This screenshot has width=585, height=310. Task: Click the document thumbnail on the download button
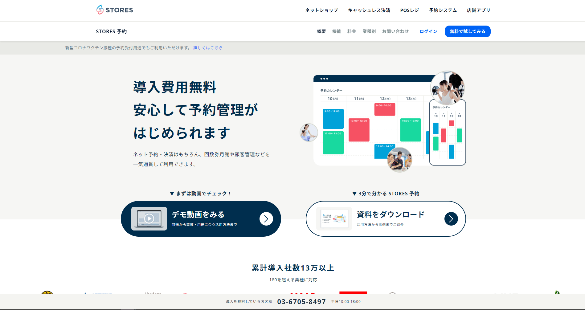coord(334,219)
